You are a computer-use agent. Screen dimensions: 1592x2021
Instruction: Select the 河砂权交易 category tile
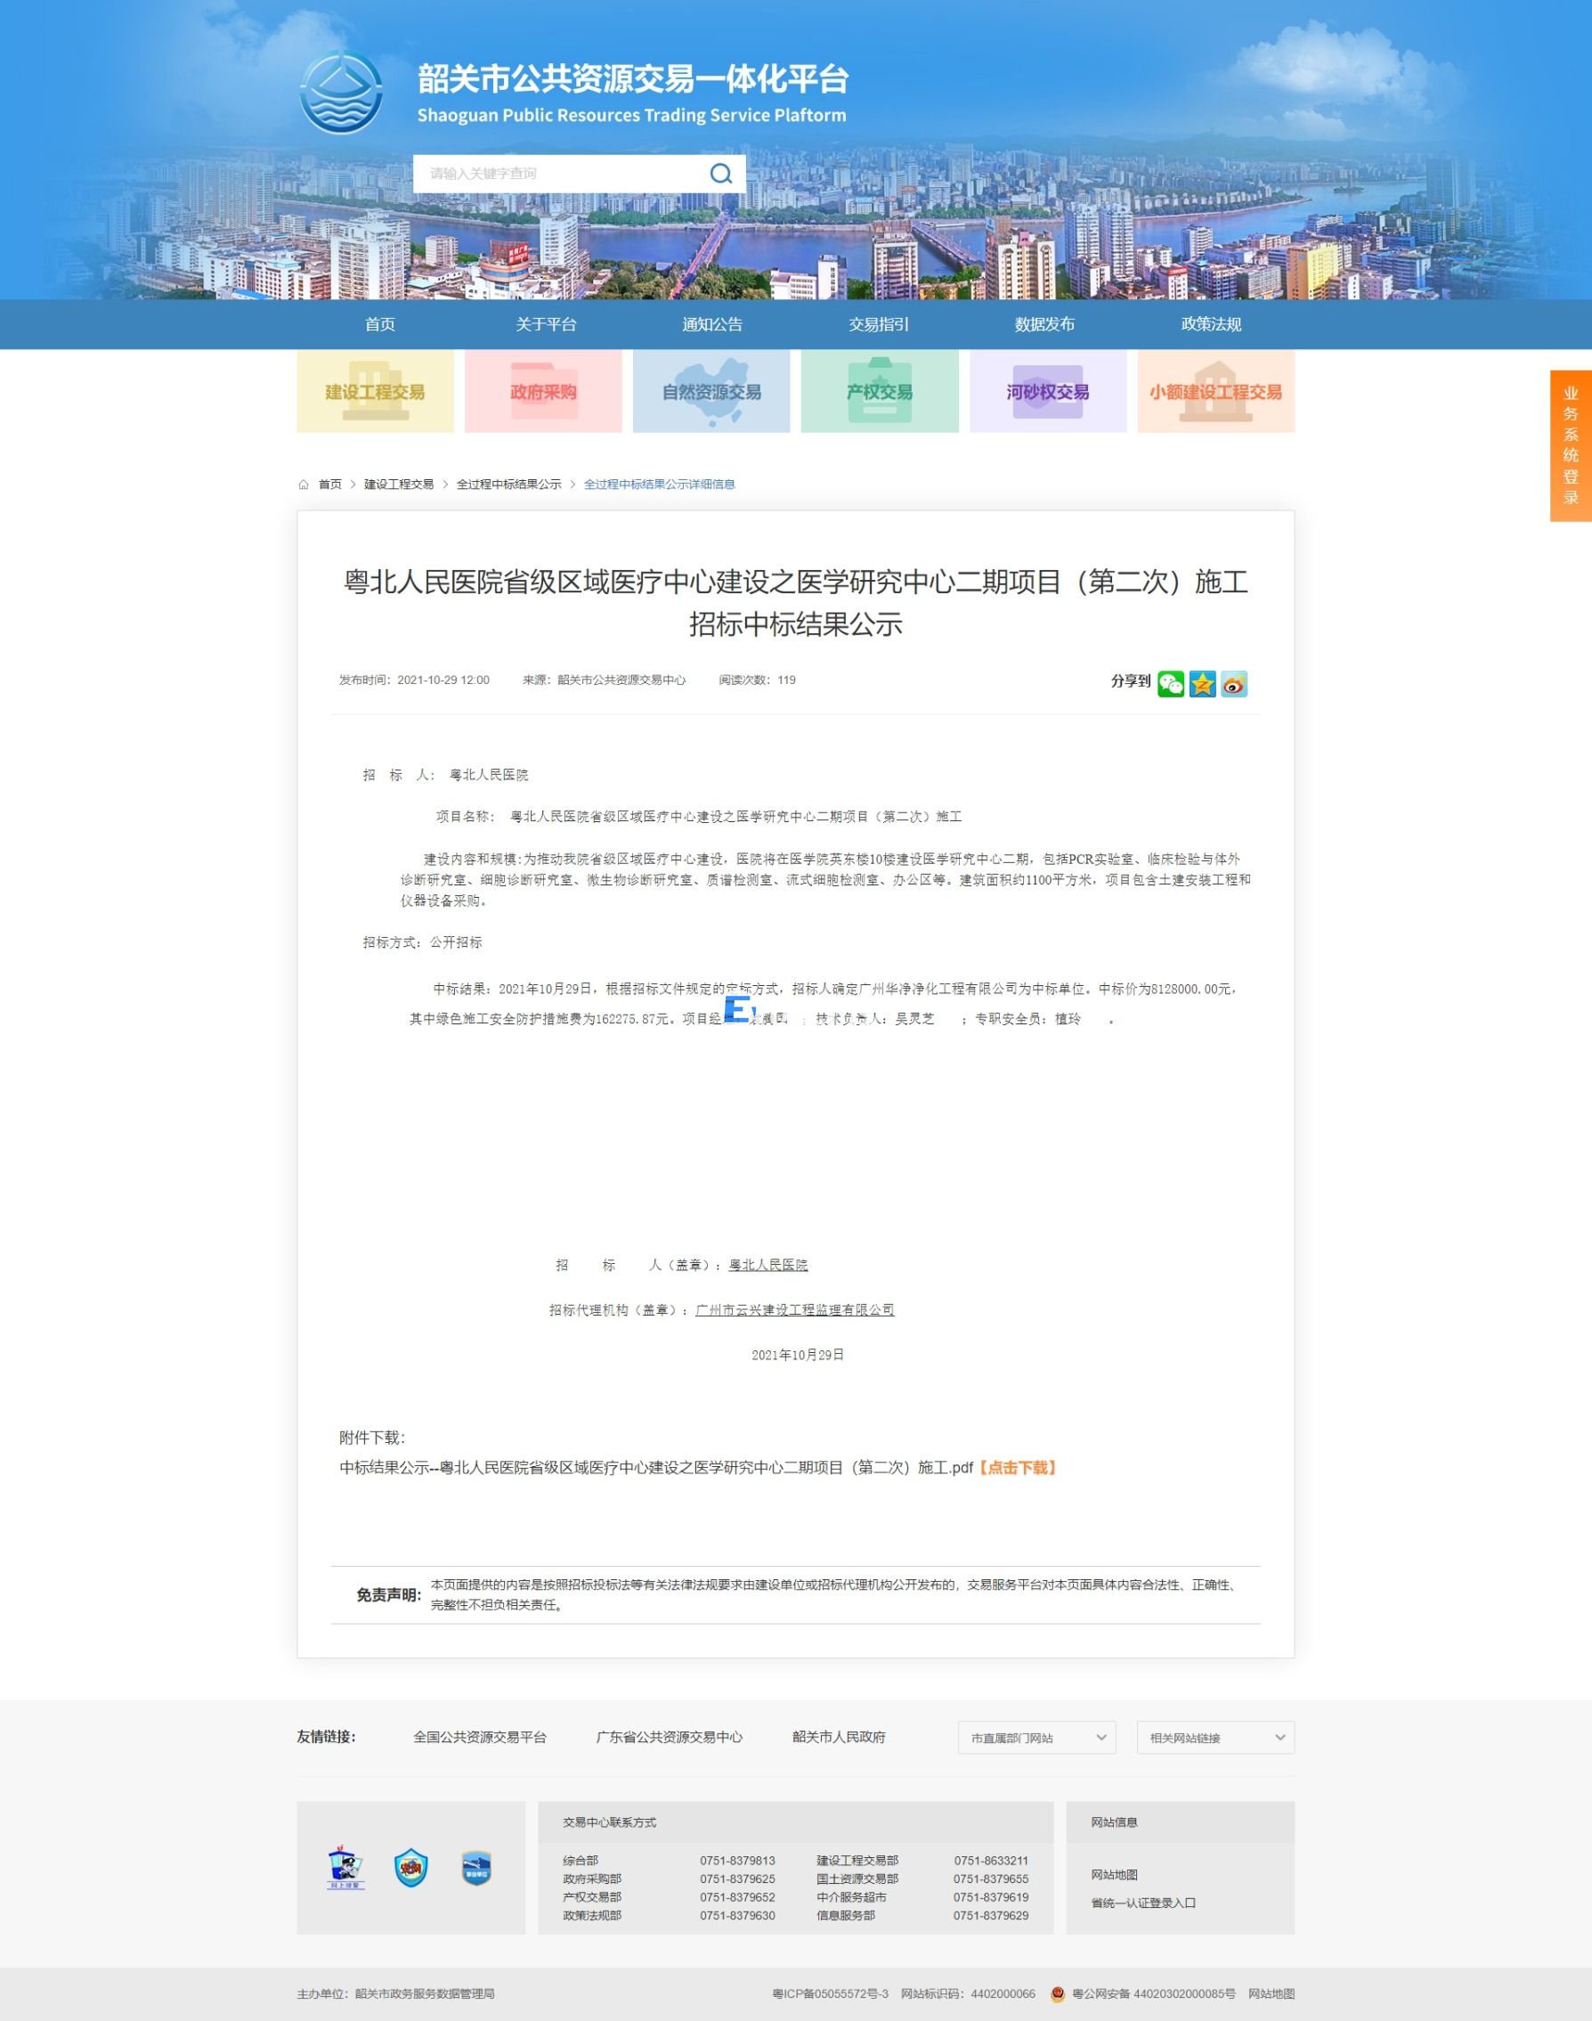click(x=1048, y=392)
